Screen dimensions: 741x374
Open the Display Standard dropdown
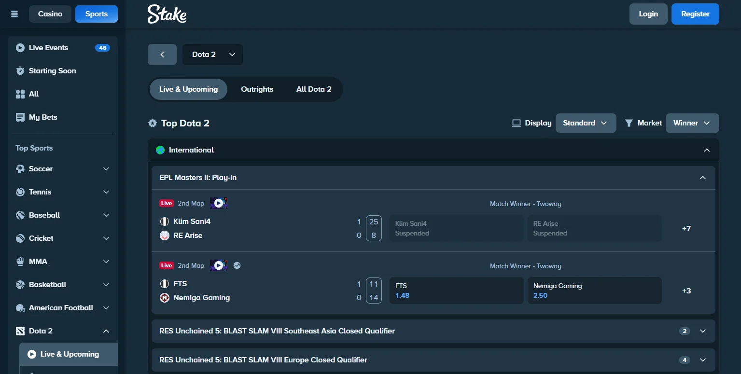586,123
